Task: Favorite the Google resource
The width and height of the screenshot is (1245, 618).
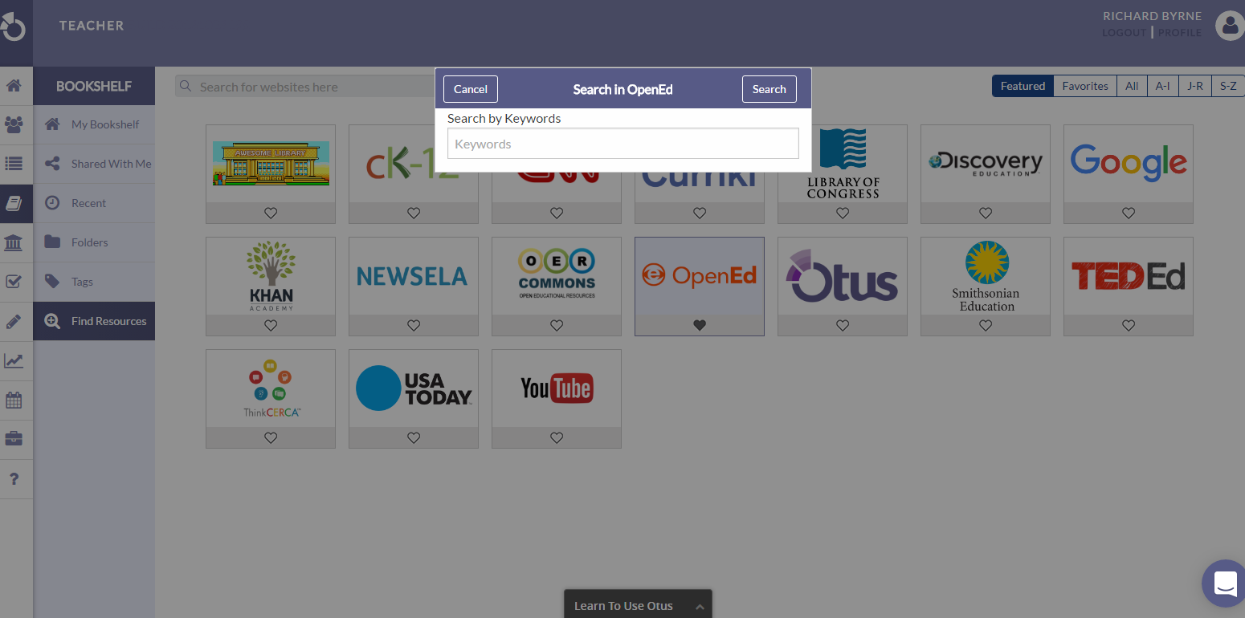Action: tap(1129, 213)
